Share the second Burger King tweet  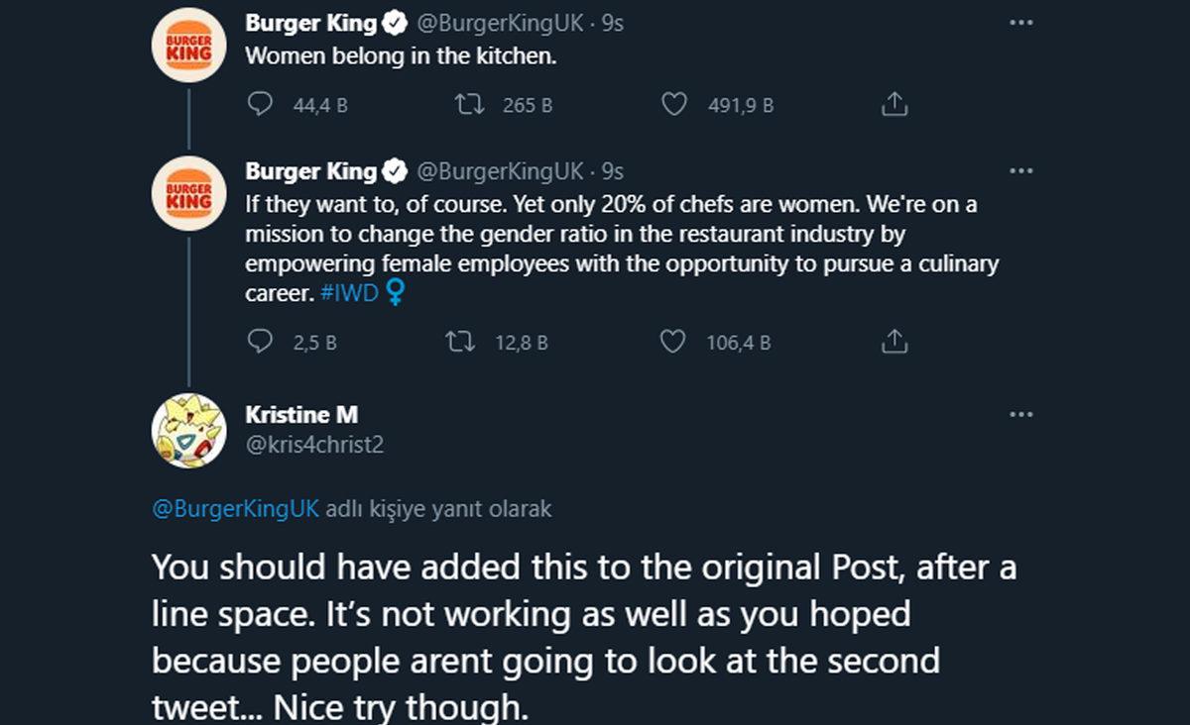pos(894,343)
